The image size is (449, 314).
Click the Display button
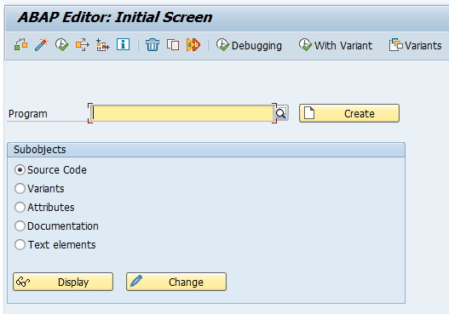coord(63,282)
